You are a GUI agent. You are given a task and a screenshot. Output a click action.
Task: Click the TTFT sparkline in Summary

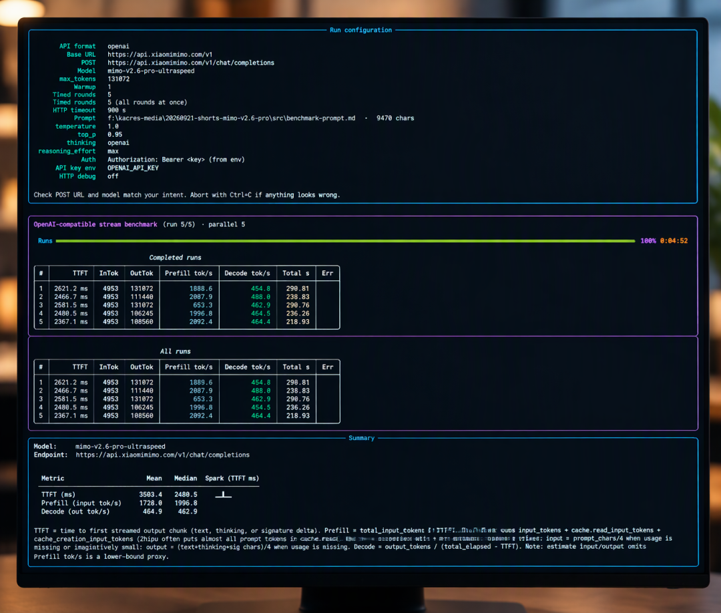[x=224, y=495]
